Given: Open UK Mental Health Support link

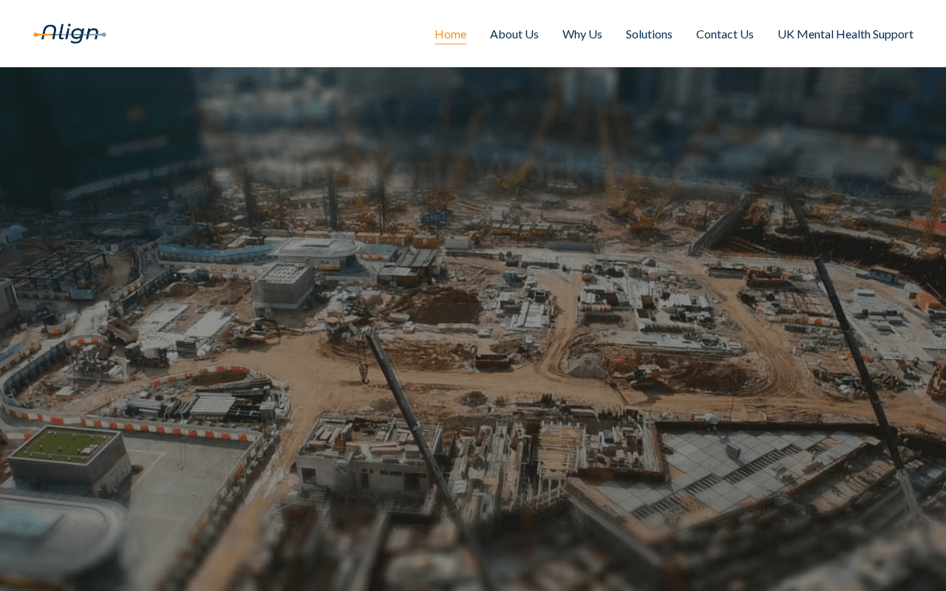Looking at the screenshot, I should click(x=845, y=34).
